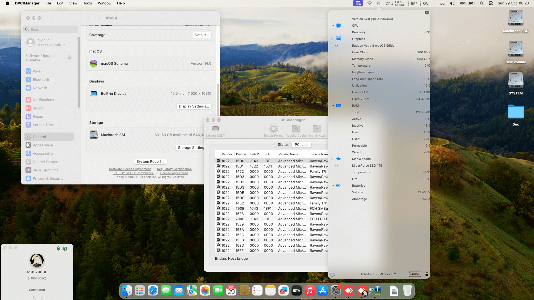534x300 pixels.
Task: Click the Search field in Settings
Action: click(x=51, y=30)
